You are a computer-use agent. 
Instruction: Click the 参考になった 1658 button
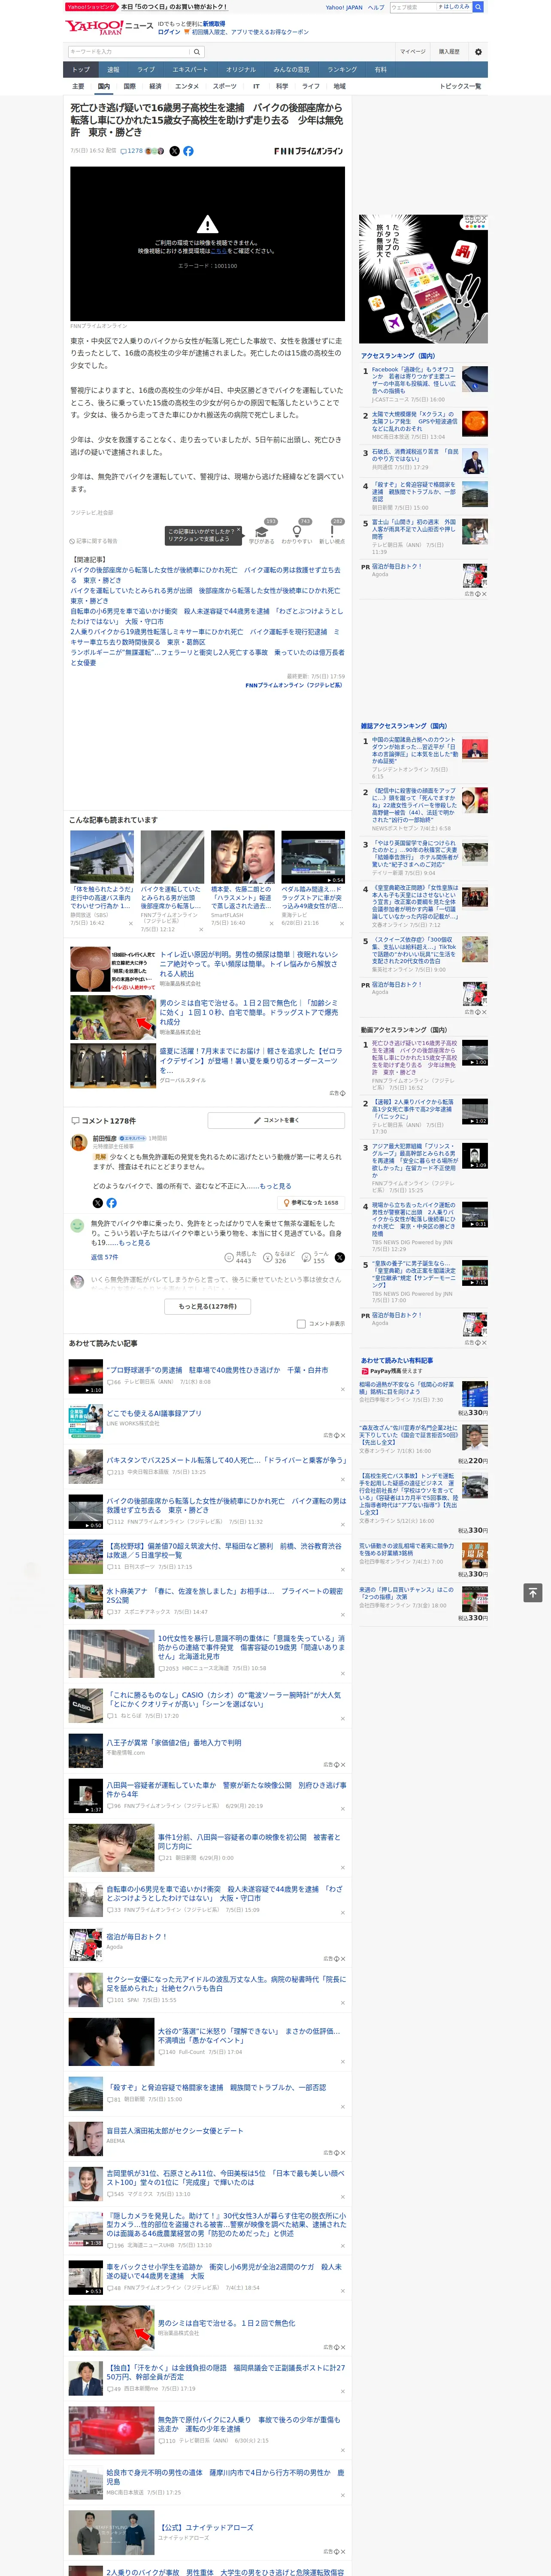point(311,1203)
